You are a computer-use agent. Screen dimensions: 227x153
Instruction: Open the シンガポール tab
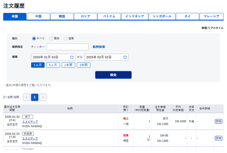(161, 16)
